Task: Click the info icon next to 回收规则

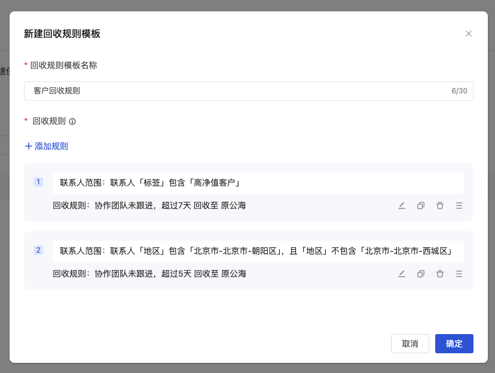Action: click(x=72, y=122)
